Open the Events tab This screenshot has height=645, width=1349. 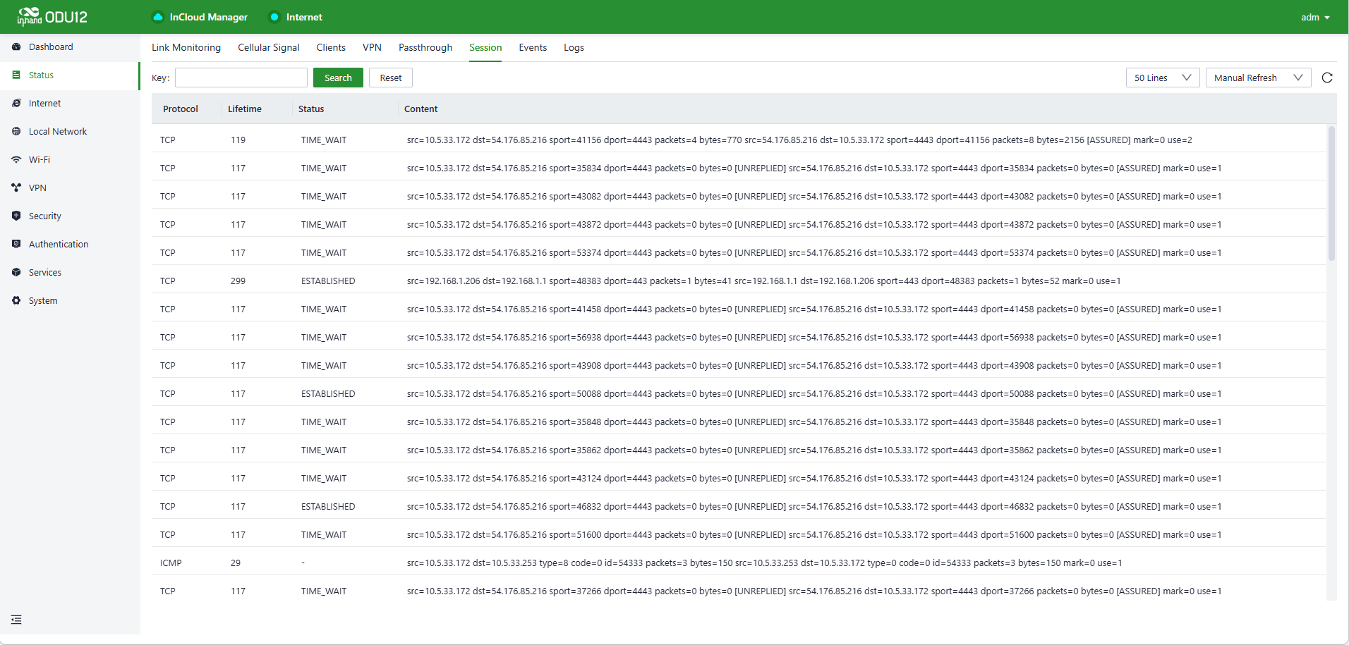pyautogui.click(x=533, y=48)
